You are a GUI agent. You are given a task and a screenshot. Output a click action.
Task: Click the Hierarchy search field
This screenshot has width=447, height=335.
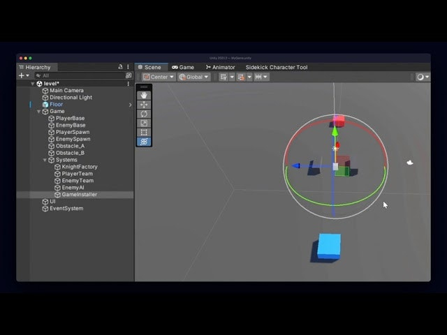click(77, 75)
